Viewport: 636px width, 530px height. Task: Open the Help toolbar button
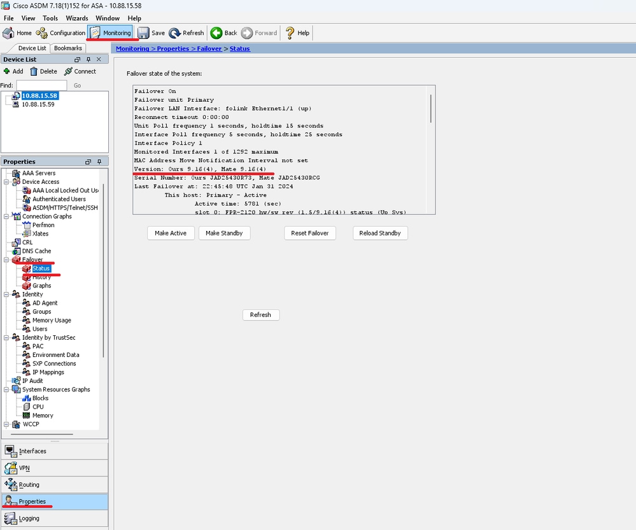(297, 33)
